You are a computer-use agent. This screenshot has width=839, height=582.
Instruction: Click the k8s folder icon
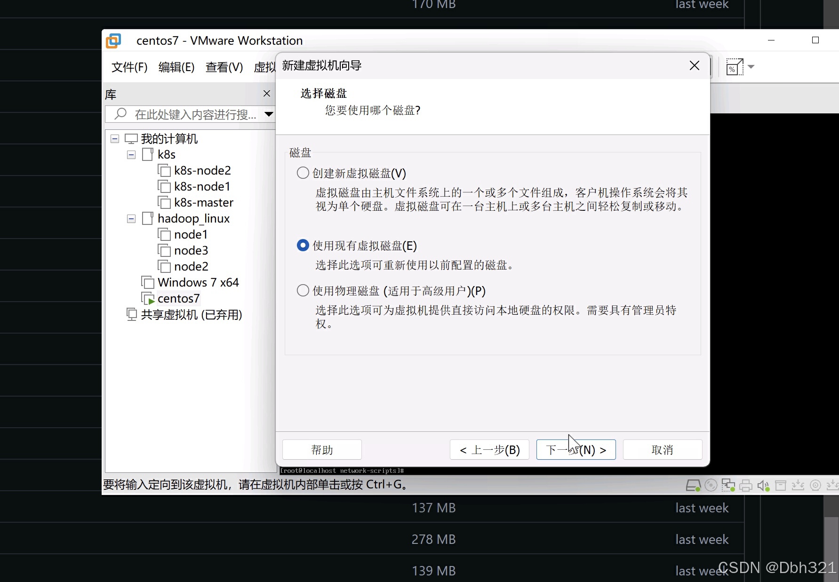[148, 154]
